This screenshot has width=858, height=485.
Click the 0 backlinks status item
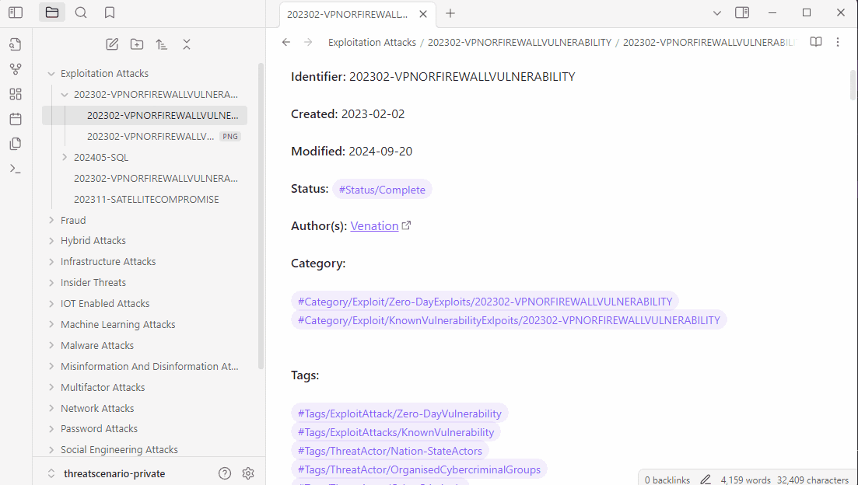pyautogui.click(x=667, y=480)
